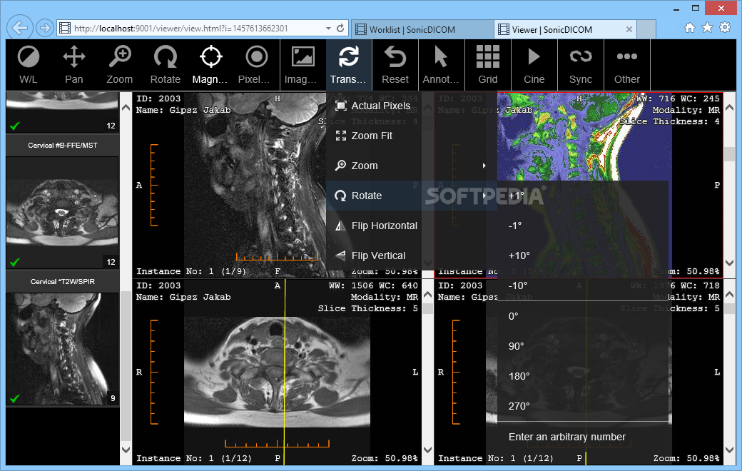Rotate image by -1°
Viewport: 742px width, 471px height.
pos(582,226)
